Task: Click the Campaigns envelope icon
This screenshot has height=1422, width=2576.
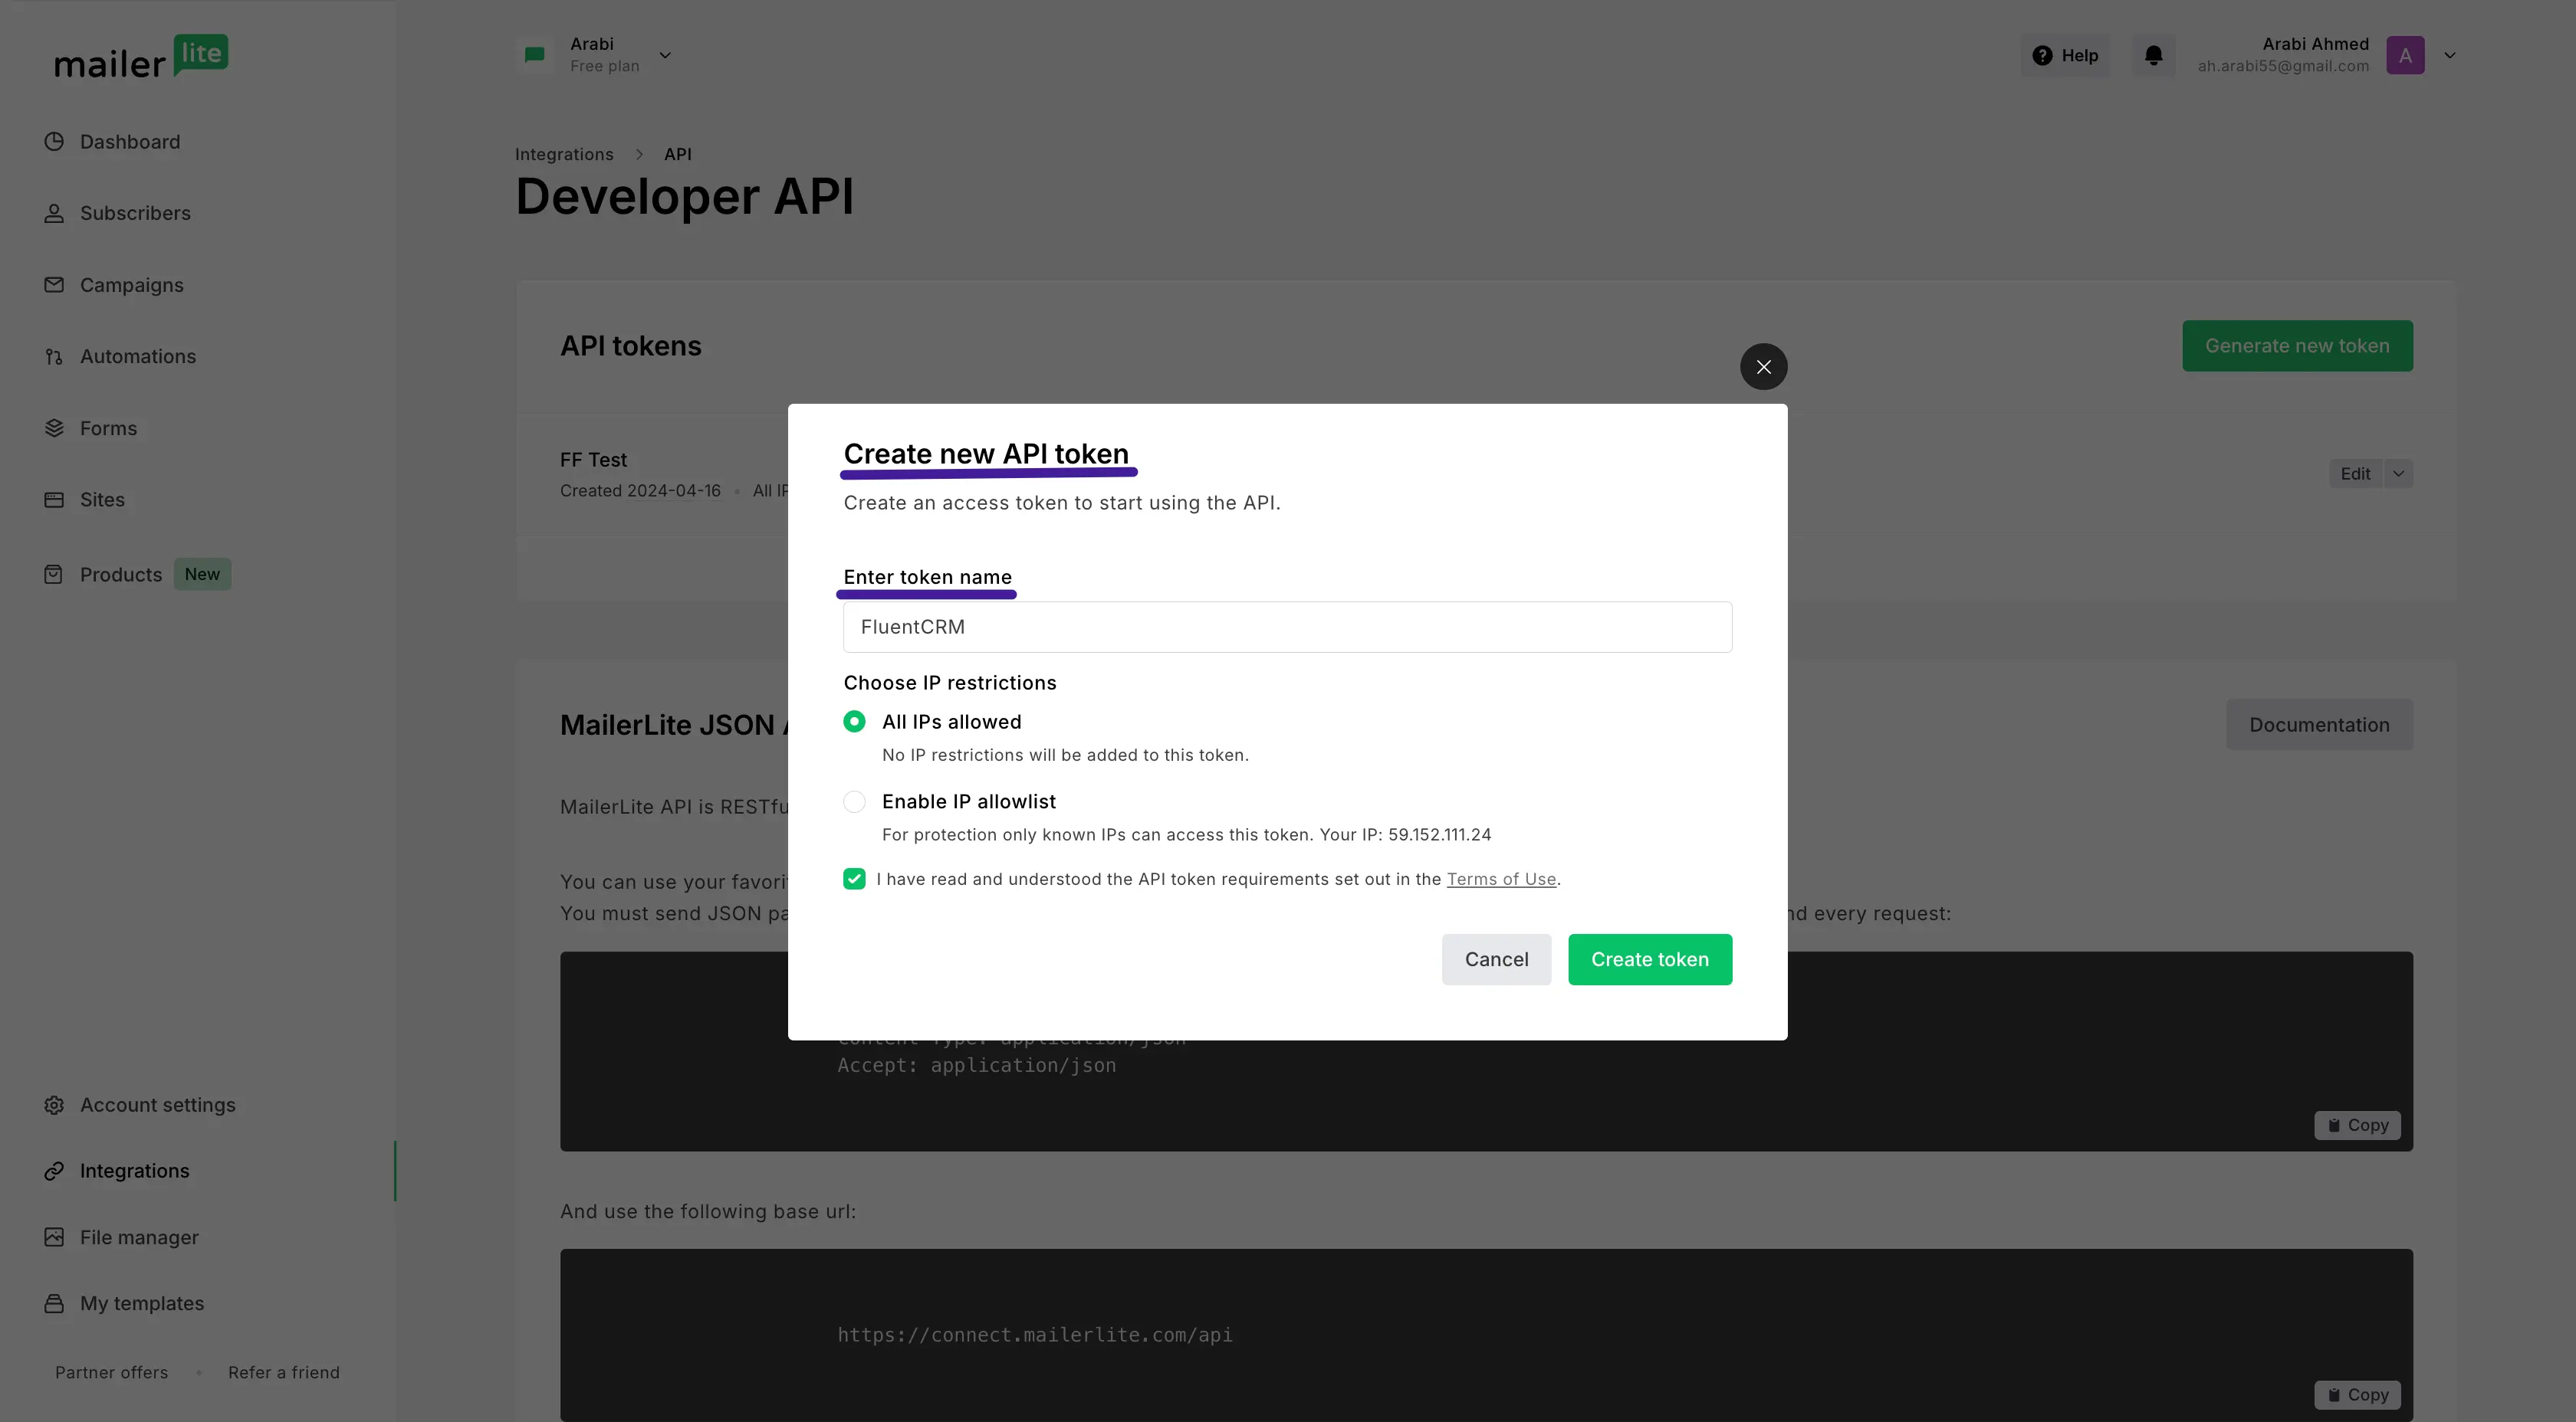Action: coord(54,285)
